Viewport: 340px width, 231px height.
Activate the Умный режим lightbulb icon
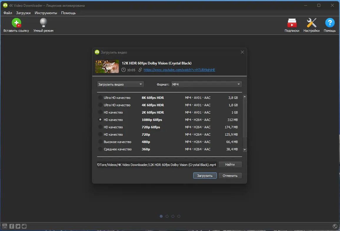(x=43, y=23)
